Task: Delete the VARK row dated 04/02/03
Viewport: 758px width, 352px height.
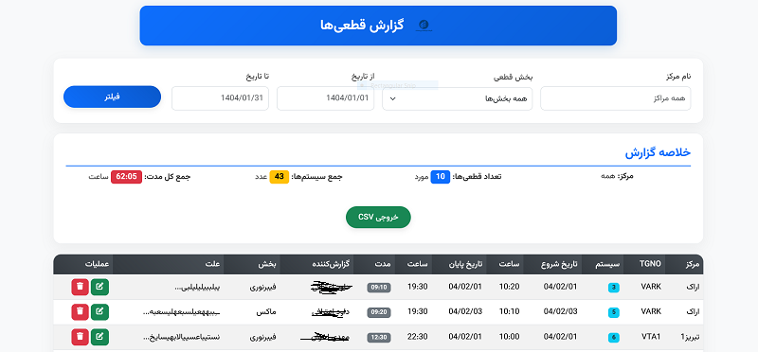Action: tap(80, 312)
